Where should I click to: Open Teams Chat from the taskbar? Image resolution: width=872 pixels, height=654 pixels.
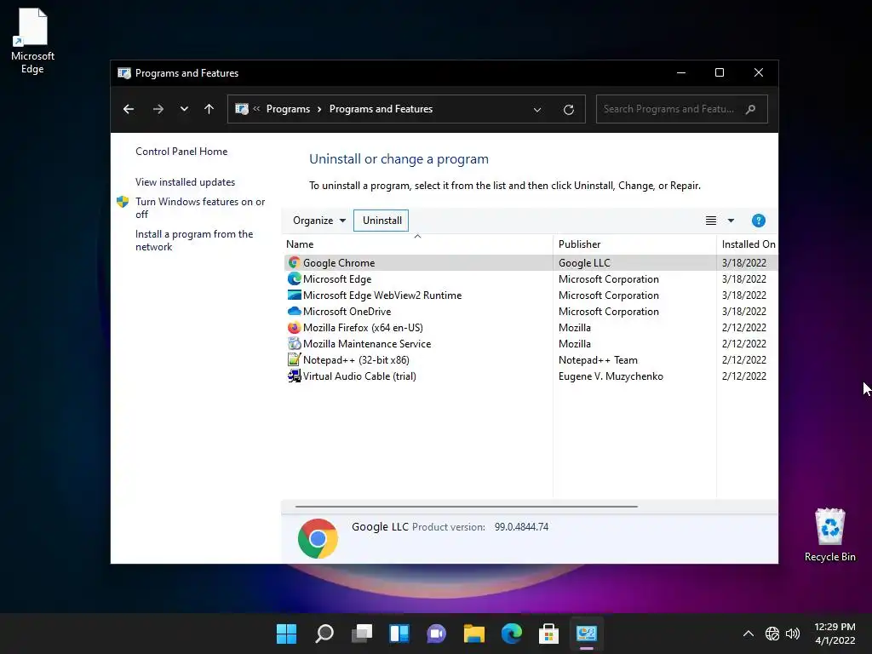point(437,634)
